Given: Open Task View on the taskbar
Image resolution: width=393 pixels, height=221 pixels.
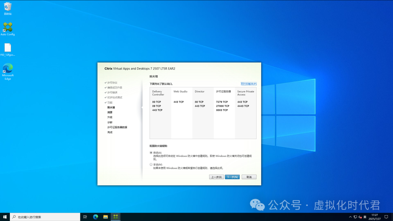Looking at the screenshot, I should point(85,217).
